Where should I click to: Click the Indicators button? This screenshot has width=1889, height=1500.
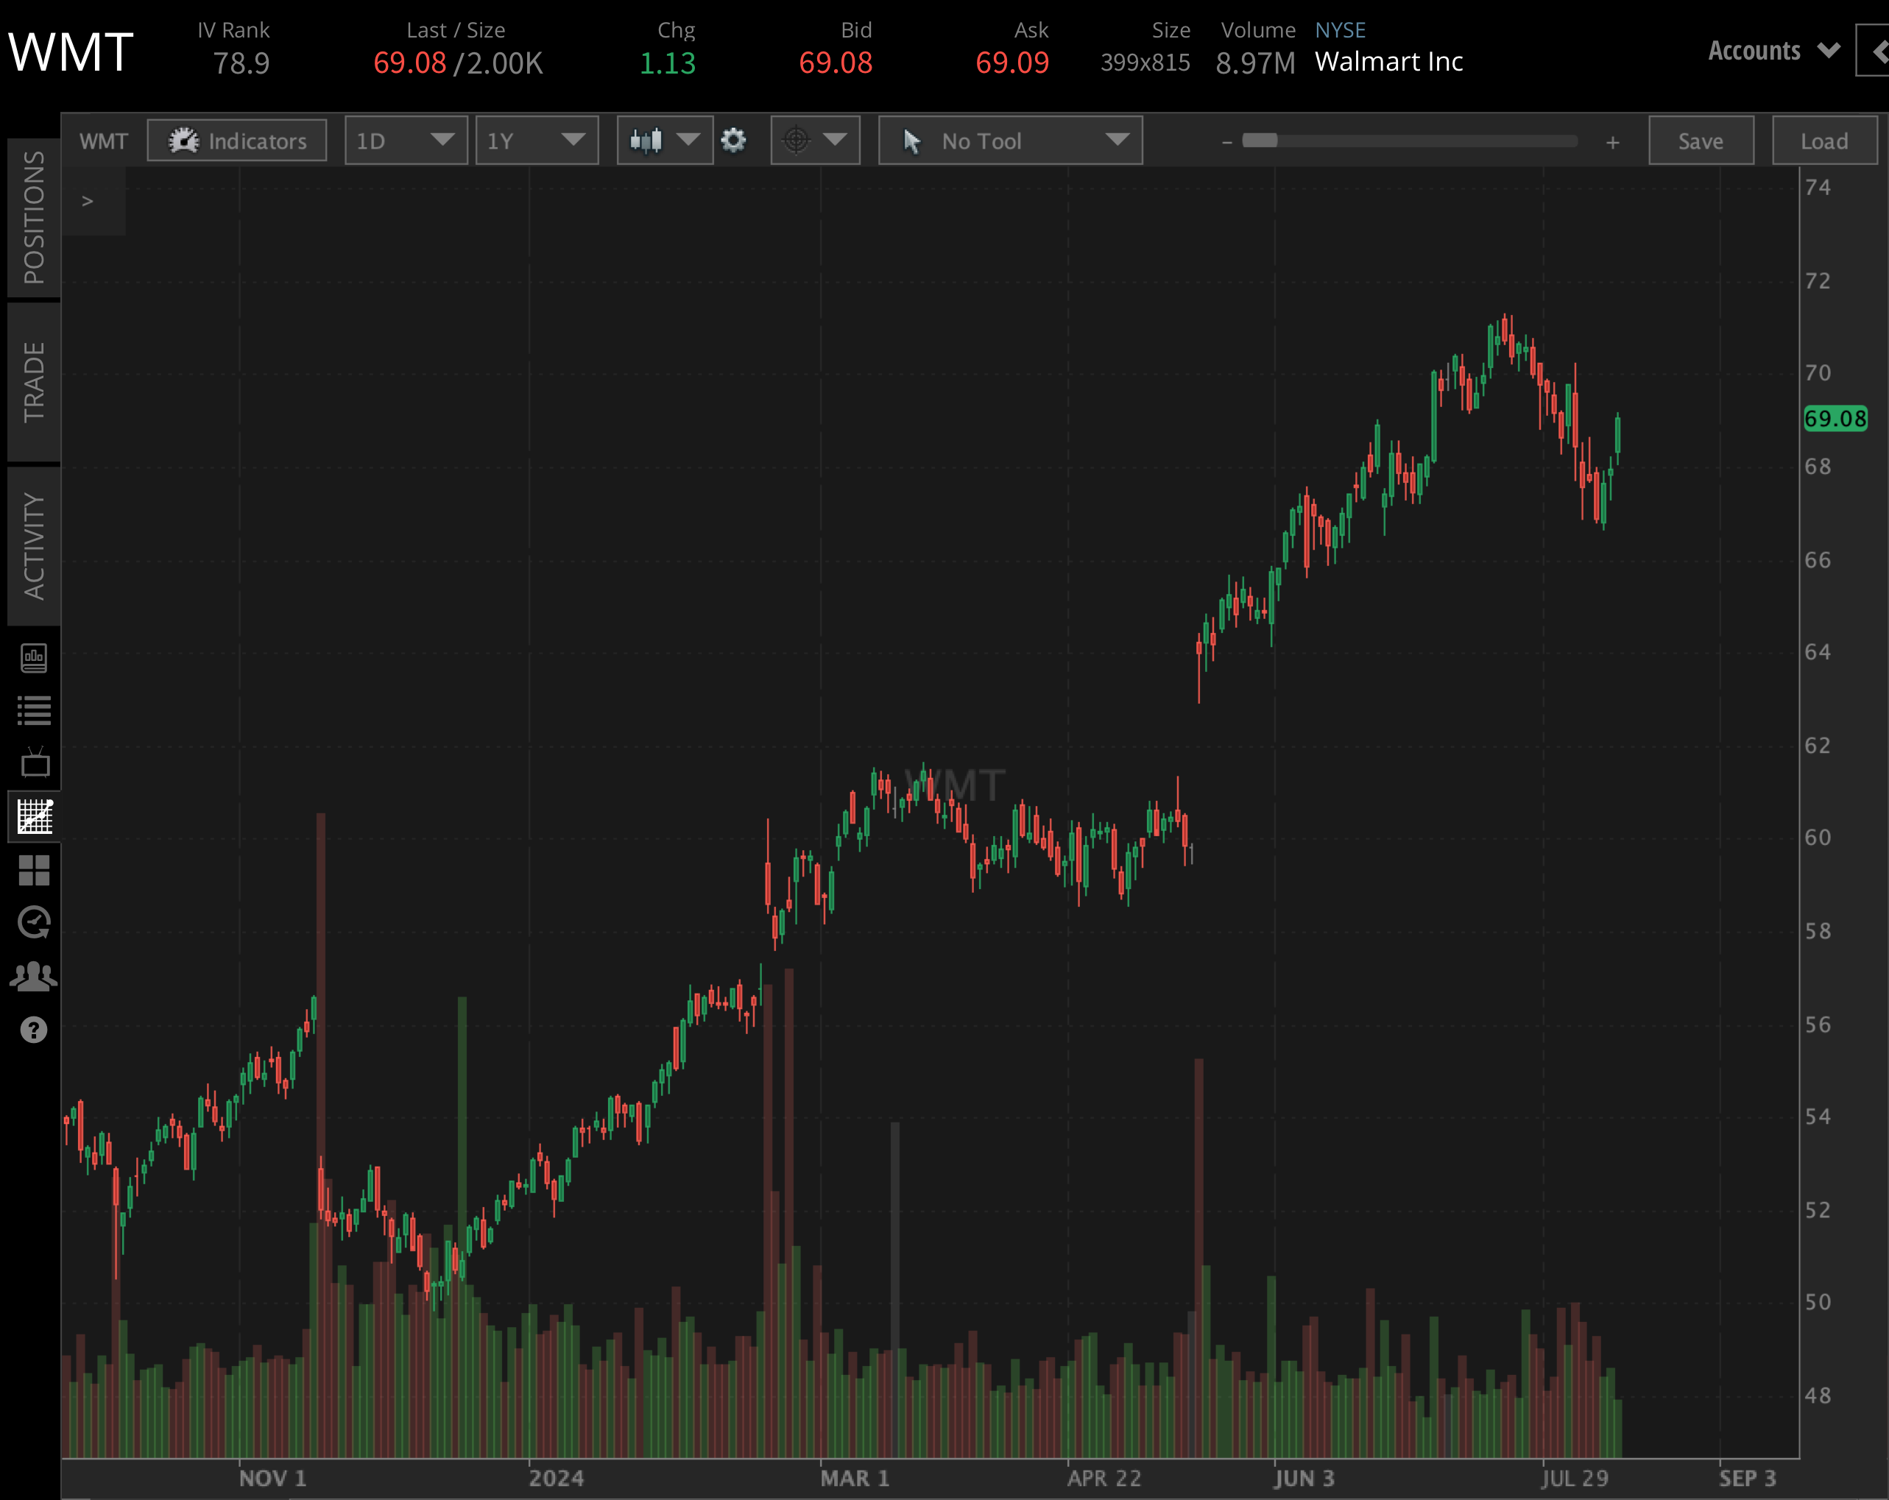tap(236, 140)
